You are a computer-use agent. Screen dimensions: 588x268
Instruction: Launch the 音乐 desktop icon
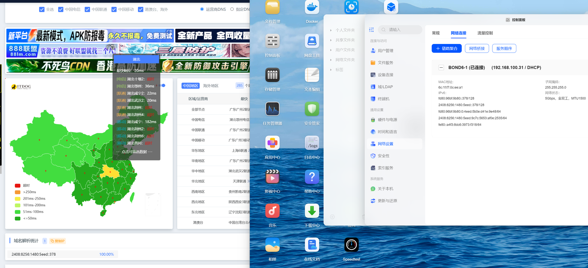click(x=272, y=211)
